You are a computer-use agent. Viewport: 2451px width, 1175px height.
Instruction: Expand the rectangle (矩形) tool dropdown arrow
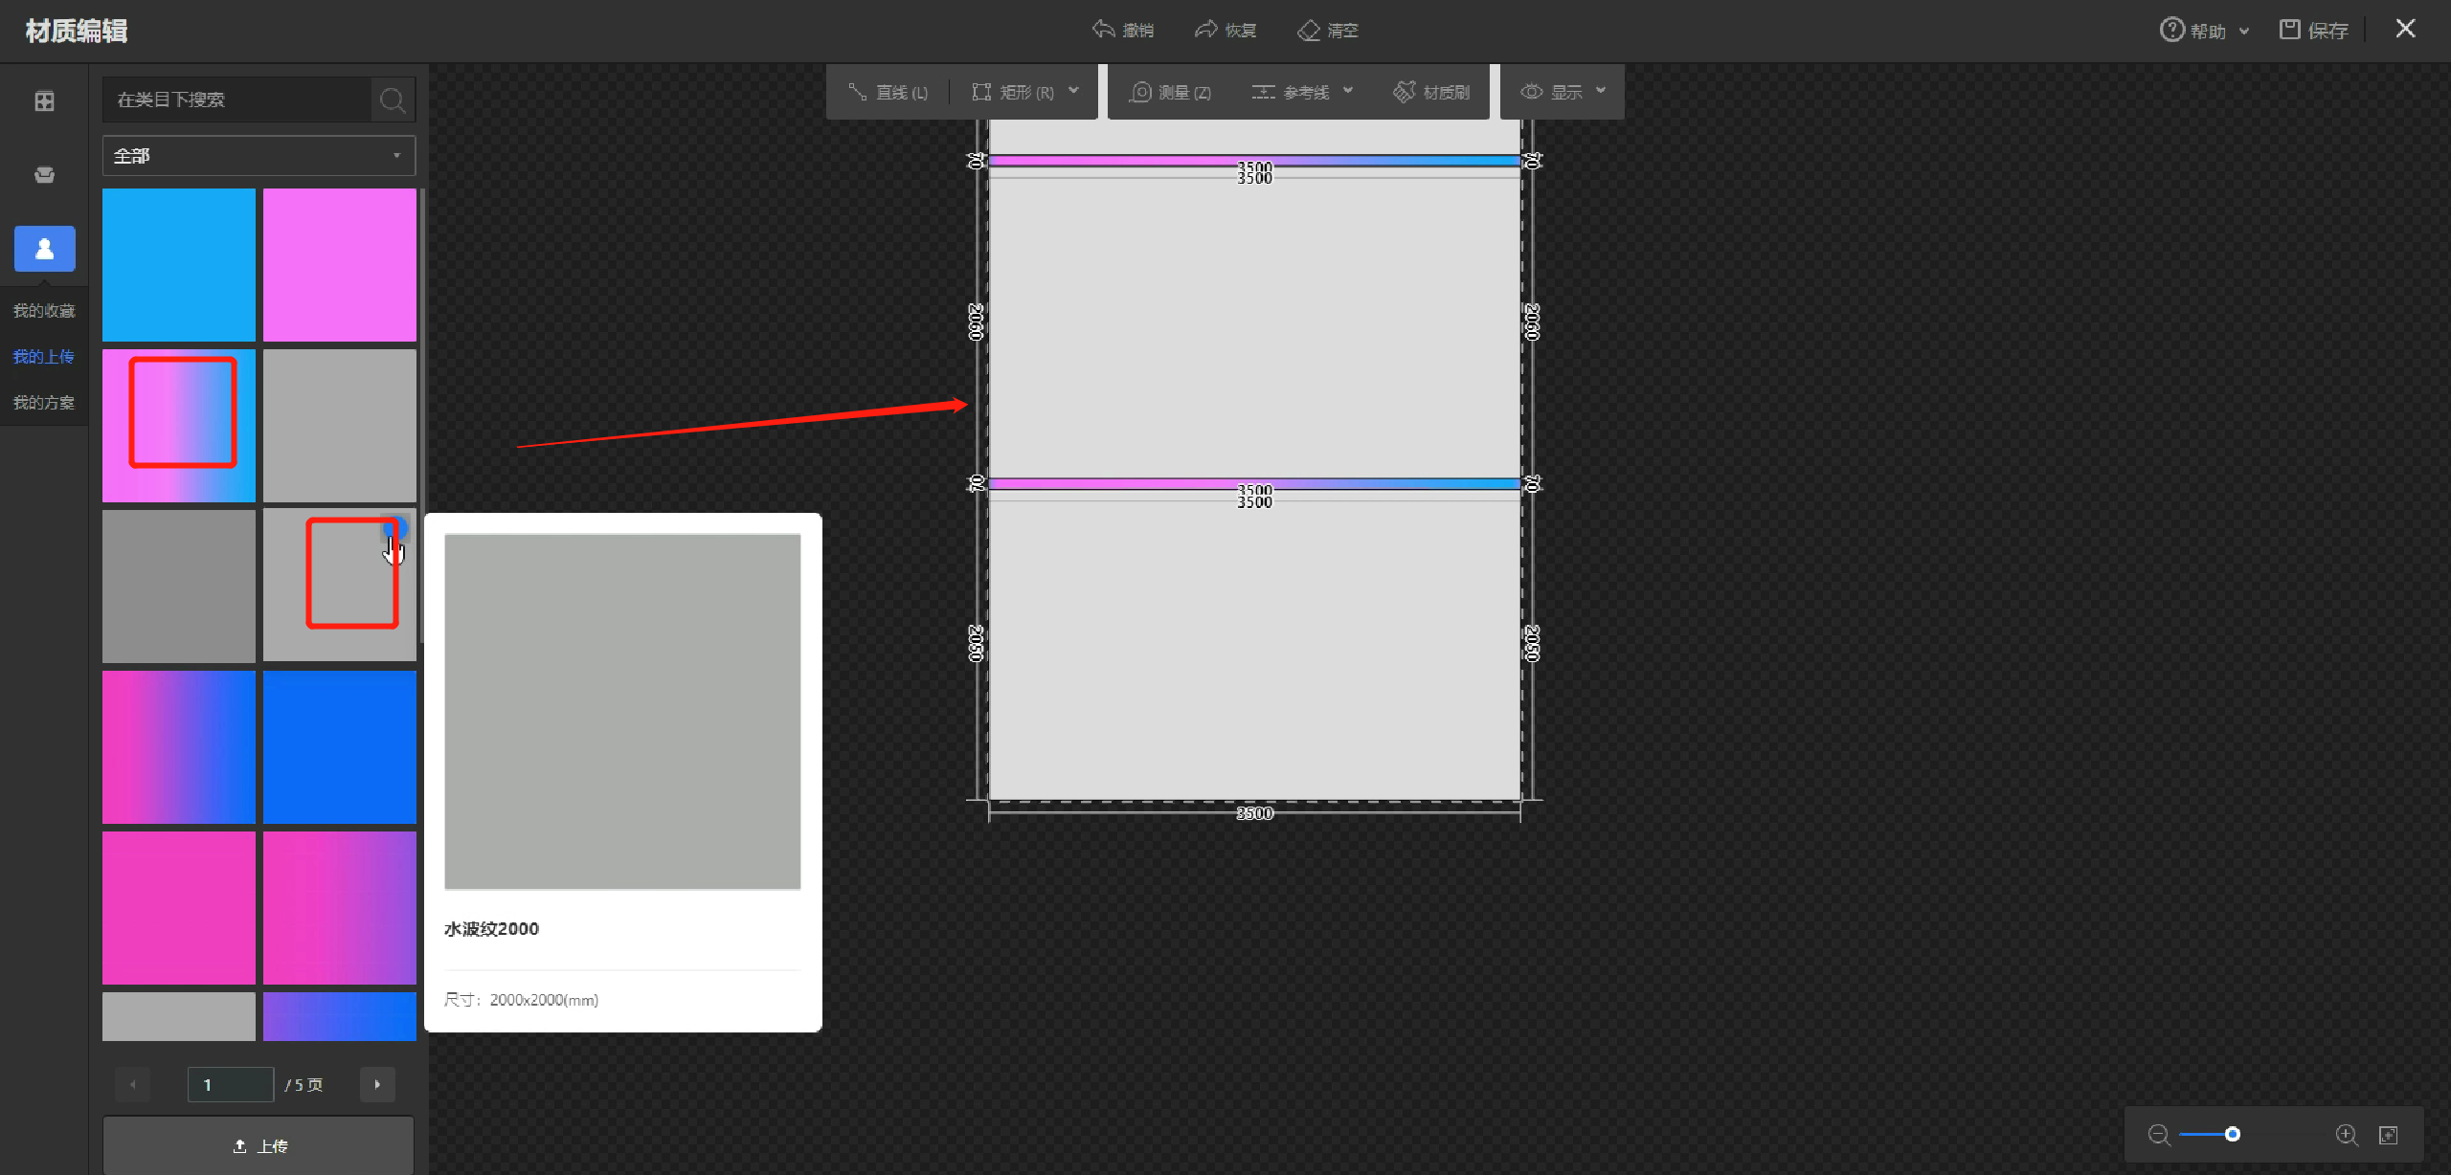click(x=1074, y=91)
